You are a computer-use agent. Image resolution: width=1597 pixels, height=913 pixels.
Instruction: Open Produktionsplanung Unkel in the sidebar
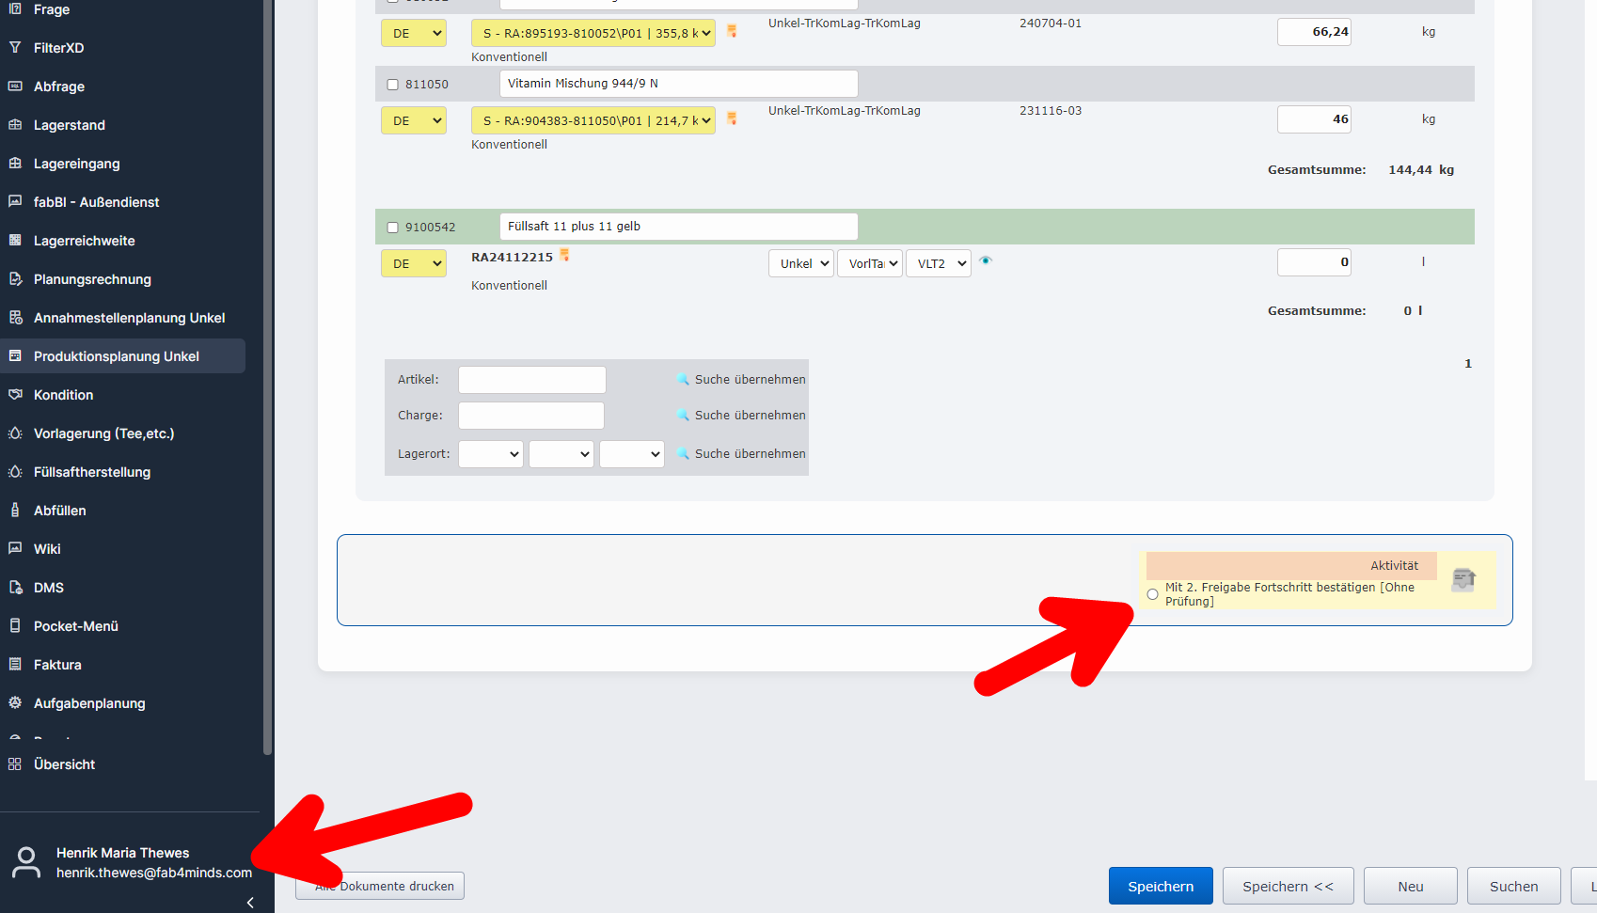point(117,356)
